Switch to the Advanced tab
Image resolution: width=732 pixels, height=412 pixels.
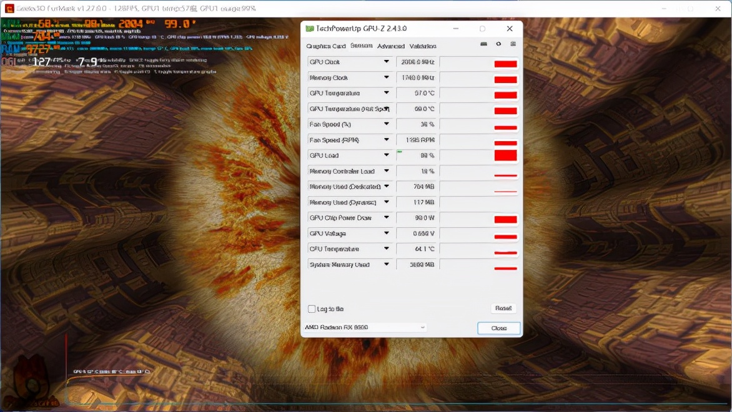tap(391, 46)
